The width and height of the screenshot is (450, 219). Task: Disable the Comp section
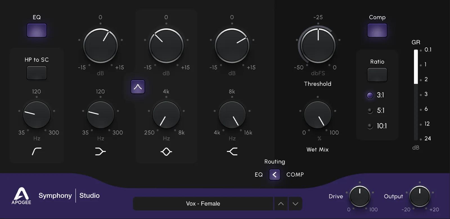[x=377, y=30]
